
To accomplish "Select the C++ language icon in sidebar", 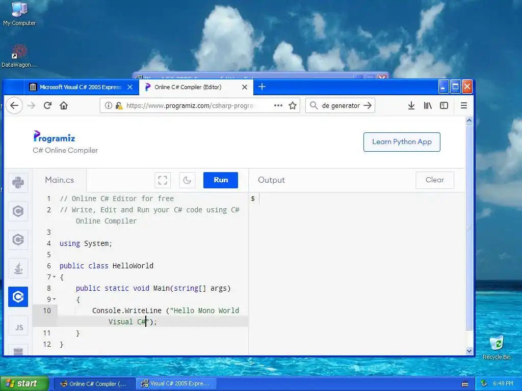I will [18, 240].
